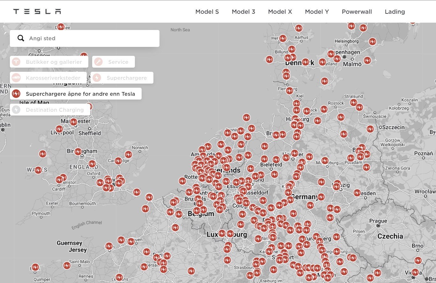The image size is (436, 283).
Task: Click the 'Sheffield' city label
Action: click(x=90, y=133)
